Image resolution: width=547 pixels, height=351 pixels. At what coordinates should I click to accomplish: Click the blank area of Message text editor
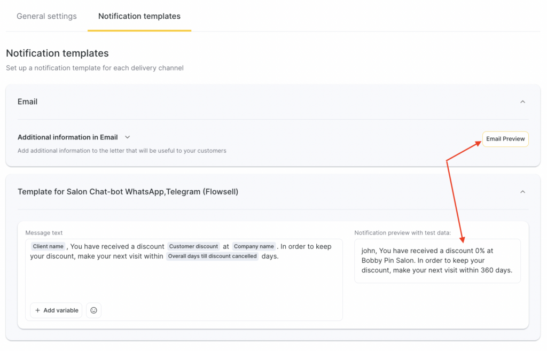click(x=182, y=283)
